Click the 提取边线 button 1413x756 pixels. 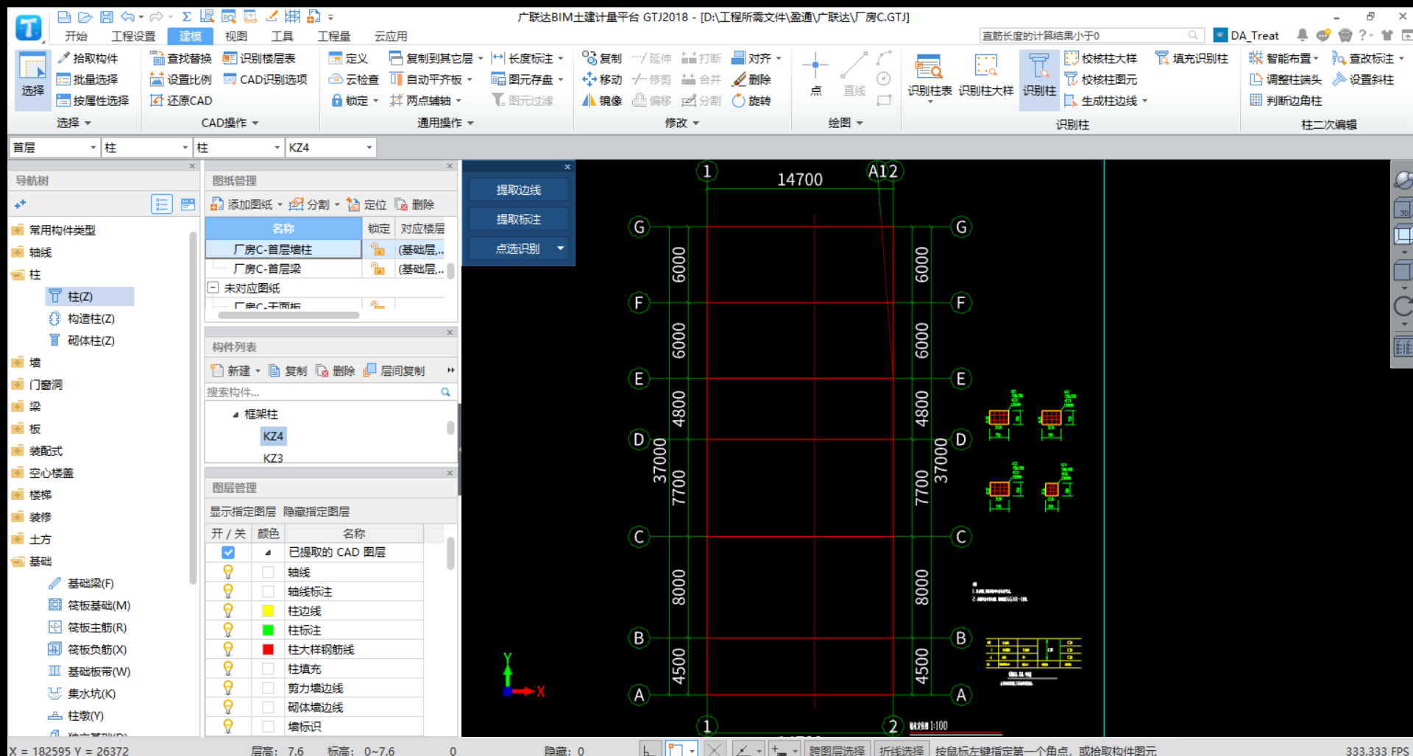518,190
